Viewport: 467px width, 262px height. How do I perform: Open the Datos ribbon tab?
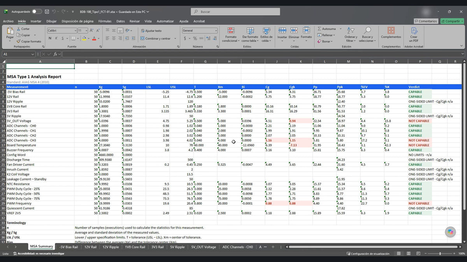(x=121, y=21)
